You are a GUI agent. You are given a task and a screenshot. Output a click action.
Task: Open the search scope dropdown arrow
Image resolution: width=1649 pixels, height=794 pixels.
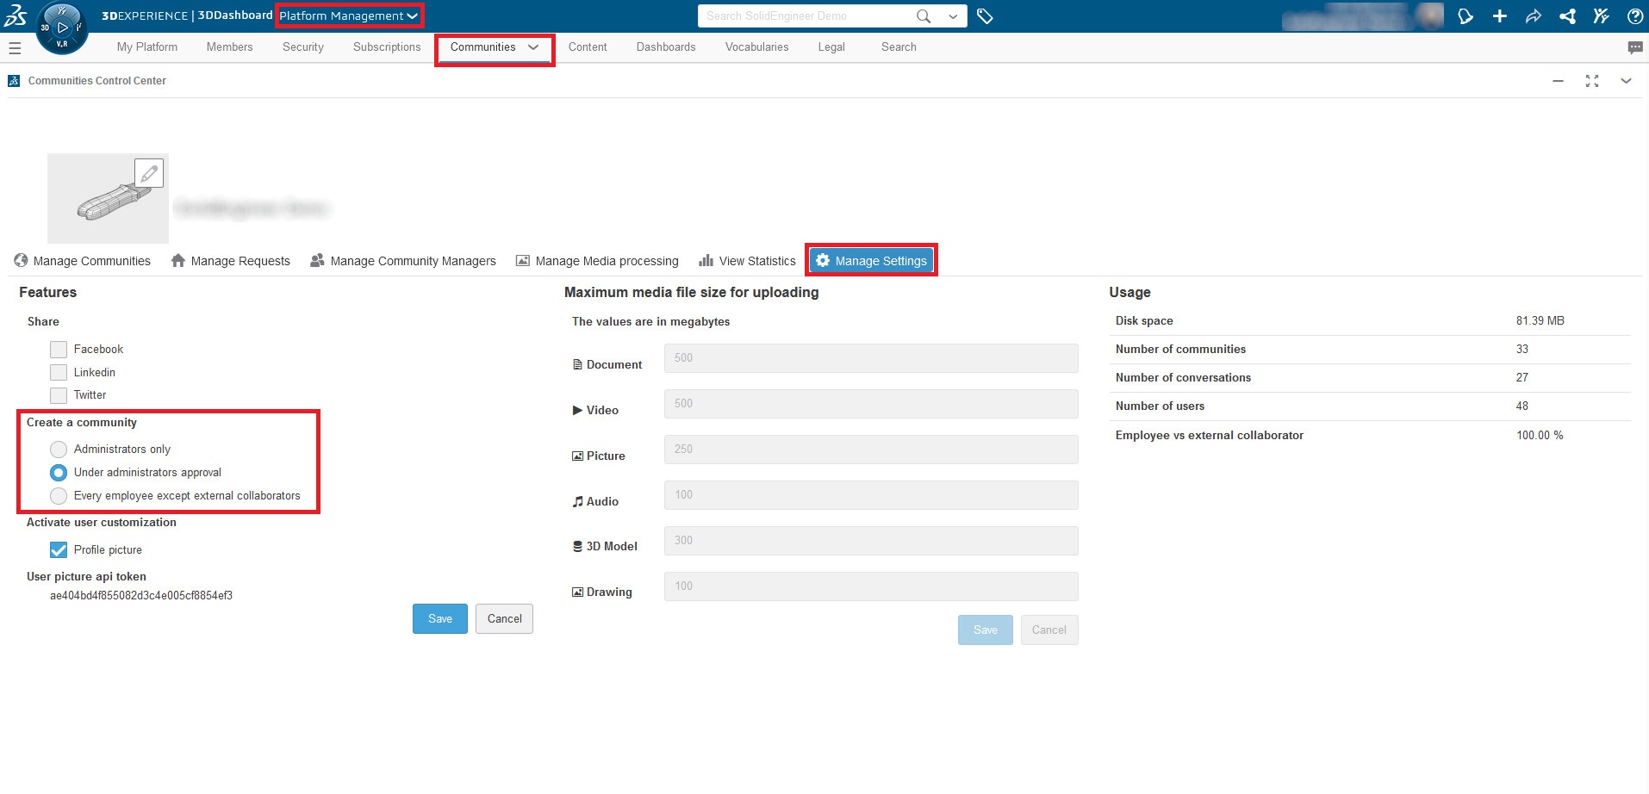pyautogui.click(x=953, y=16)
